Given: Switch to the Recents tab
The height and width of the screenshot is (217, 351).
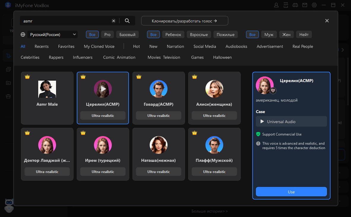Looking at the screenshot, I should (42, 46).
